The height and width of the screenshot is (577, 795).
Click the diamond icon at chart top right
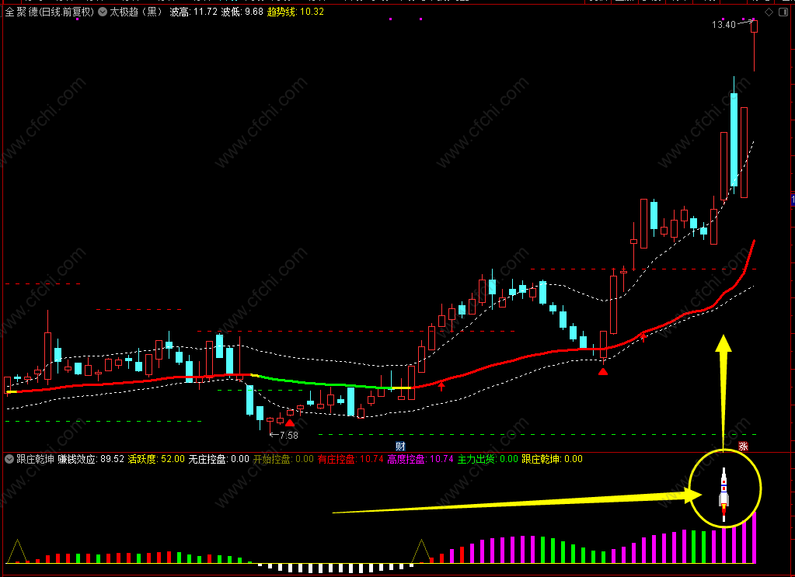769,12
